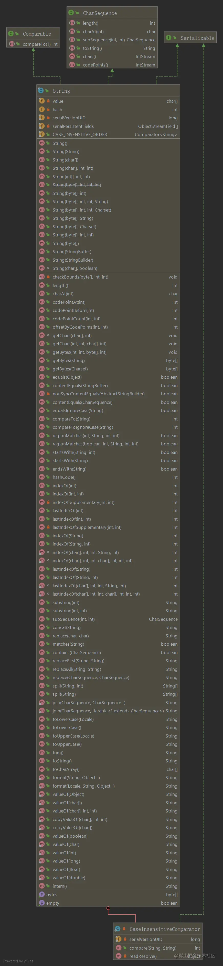The width and height of the screenshot is (223, 966).
Task: Select the String(char[]) constructor row
Action: [108, 160]
